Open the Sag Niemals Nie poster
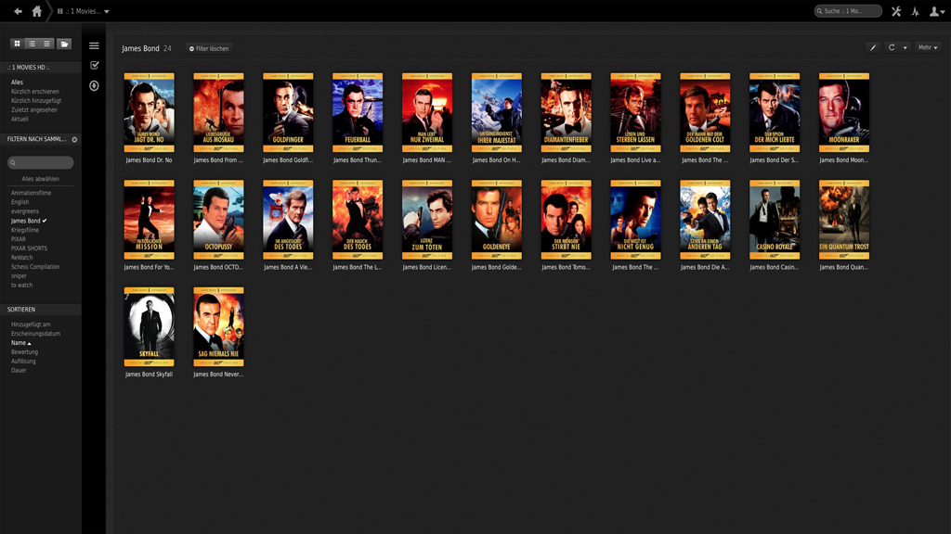Viewport: 951px width, 534px height. pos(219,327)
